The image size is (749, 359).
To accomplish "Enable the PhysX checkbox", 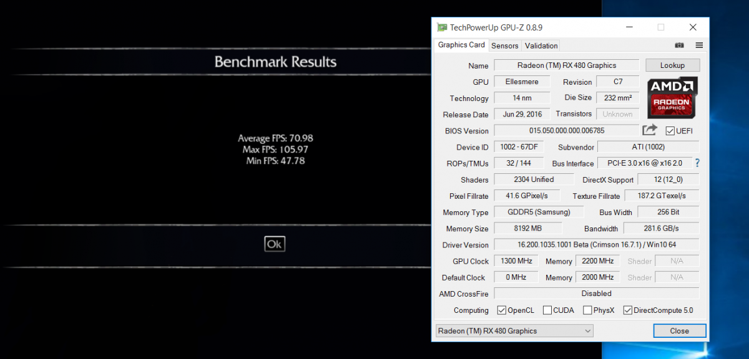I will coord(587,310).
